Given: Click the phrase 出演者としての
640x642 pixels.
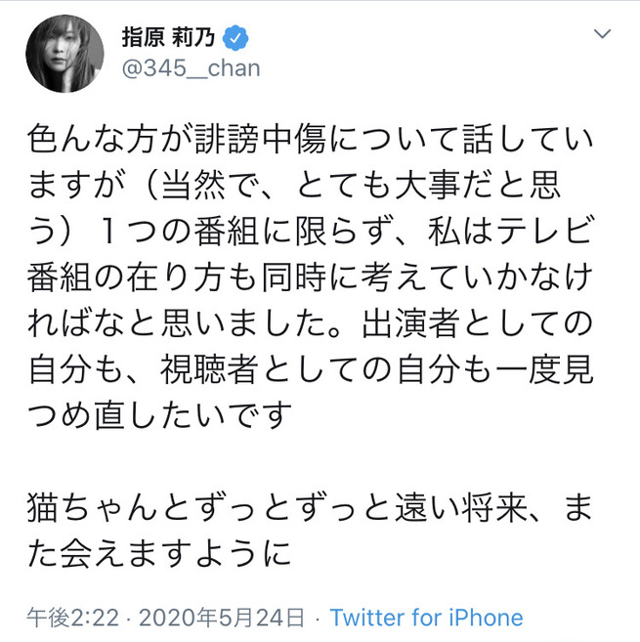Looking at the screenshot, I should 478,323.
